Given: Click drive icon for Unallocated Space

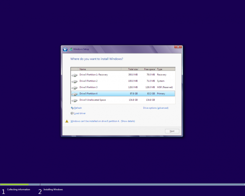Looking at the screenshot, I should tap(74, 100).
